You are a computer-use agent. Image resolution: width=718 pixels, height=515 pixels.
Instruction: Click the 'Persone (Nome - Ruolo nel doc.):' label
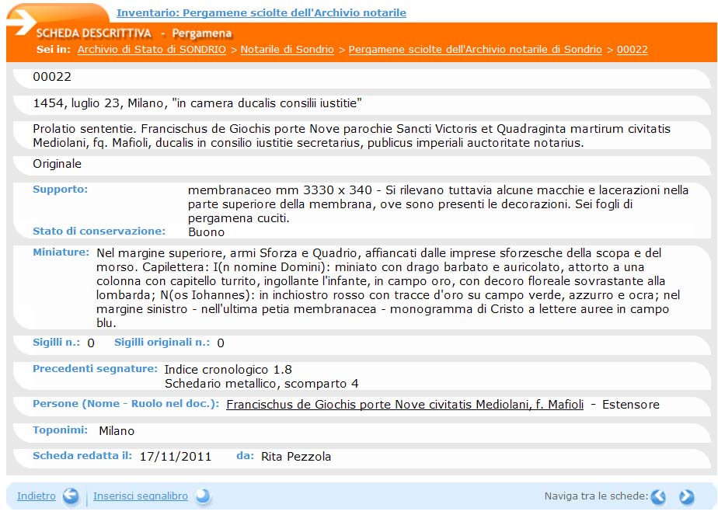click(x=126, y=404)
